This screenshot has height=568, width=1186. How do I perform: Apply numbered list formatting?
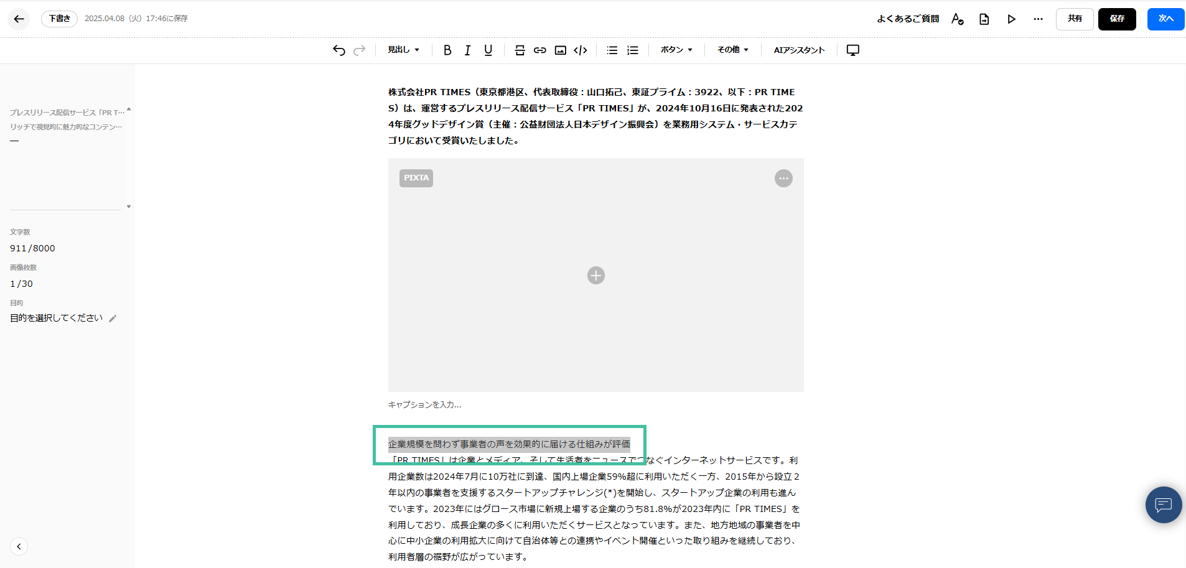[633, 50]
